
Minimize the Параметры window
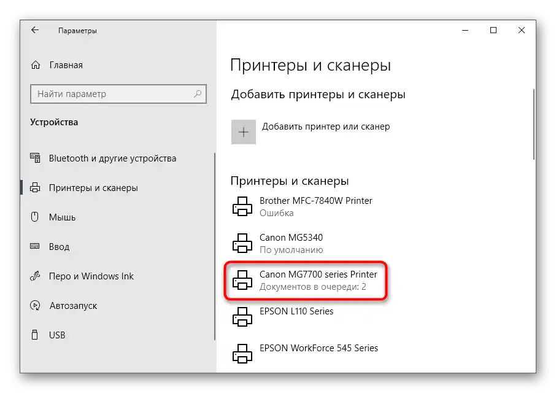pos(465,31)
